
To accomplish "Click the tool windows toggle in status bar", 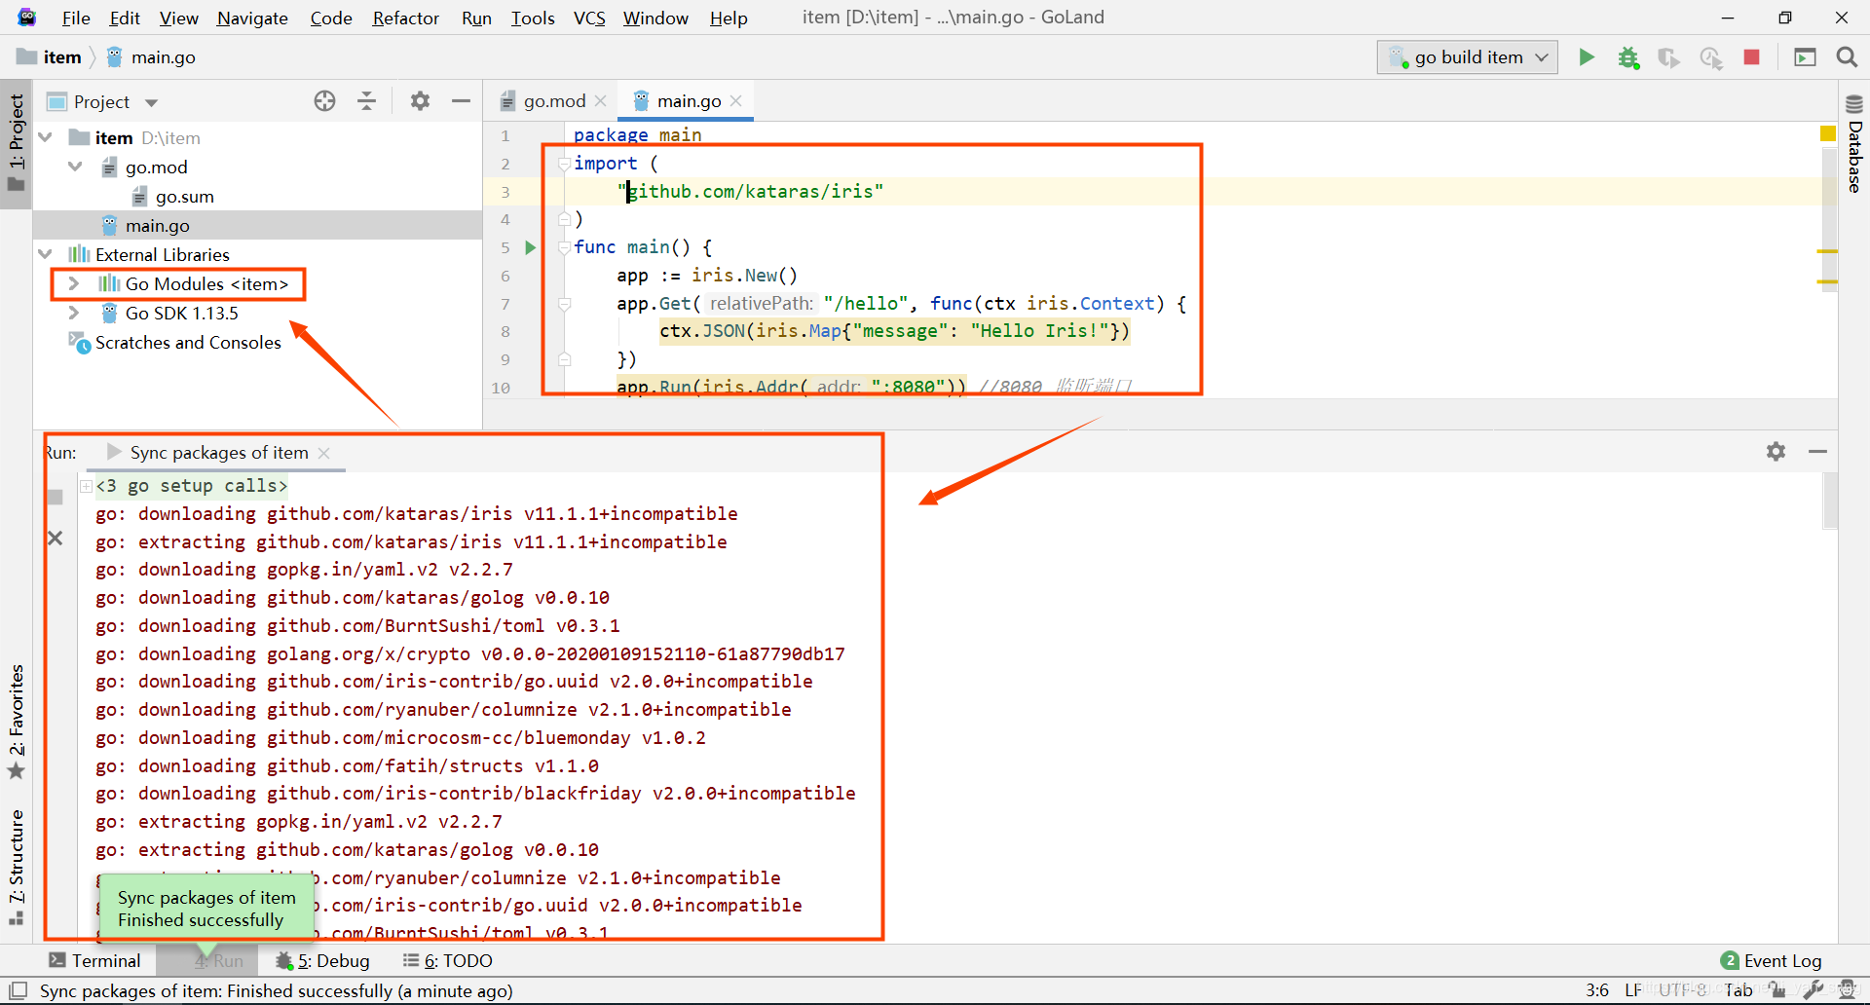I will pos(18,991).
